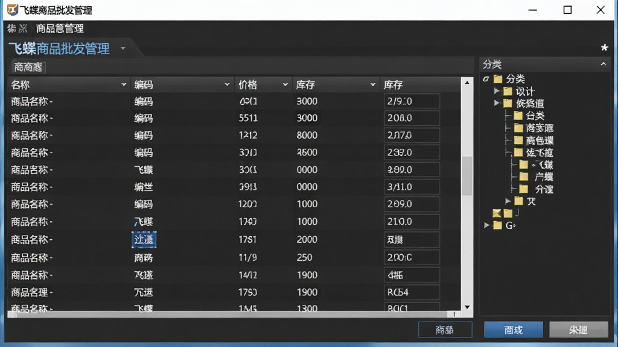Click the input box showing RC54
Image resolution: width=618 pixels, height=347 pixels.
tap(412, 292)
